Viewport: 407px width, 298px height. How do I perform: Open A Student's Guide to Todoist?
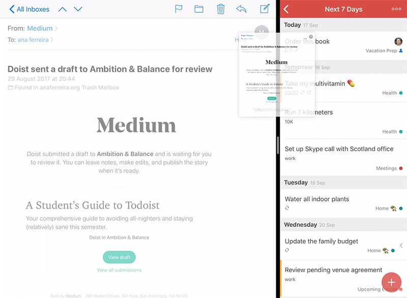tap(93, 205)
